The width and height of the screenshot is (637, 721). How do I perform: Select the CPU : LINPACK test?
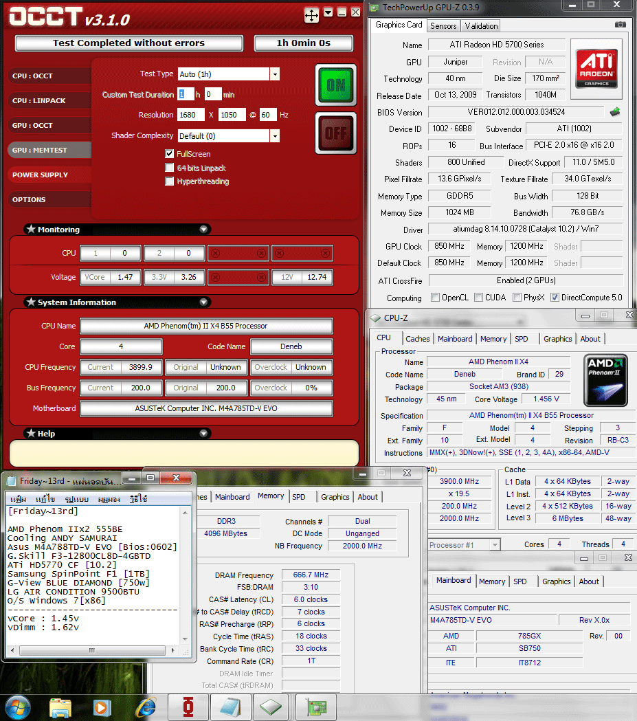49,100
